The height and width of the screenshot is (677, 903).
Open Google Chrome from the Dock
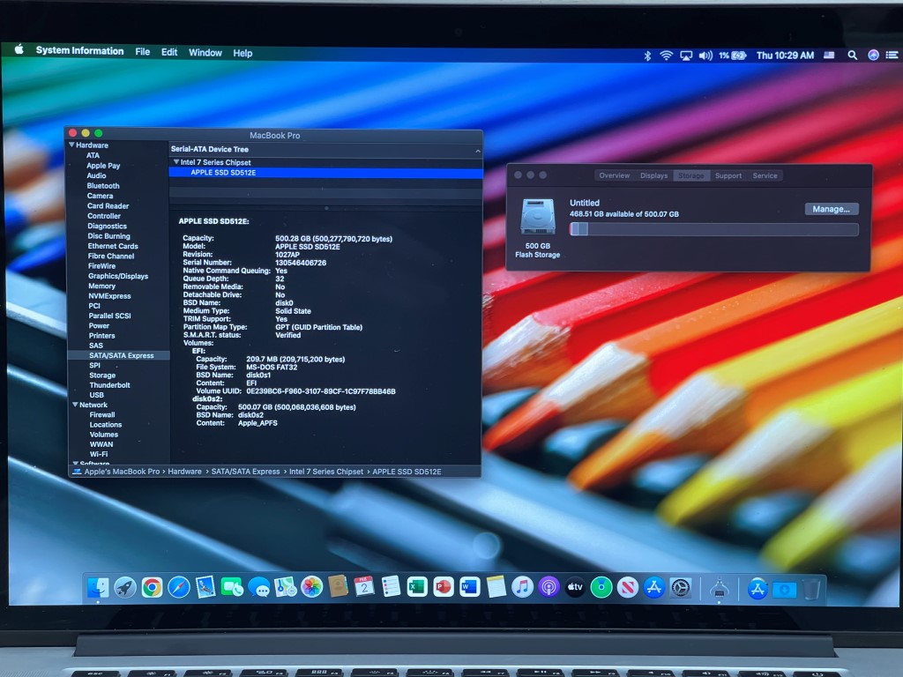152,588
